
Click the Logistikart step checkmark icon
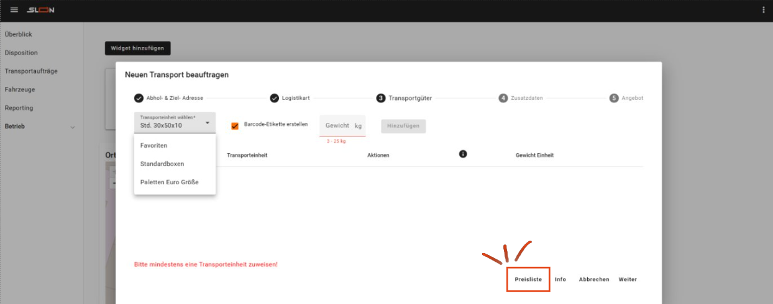tap(274, 98)
